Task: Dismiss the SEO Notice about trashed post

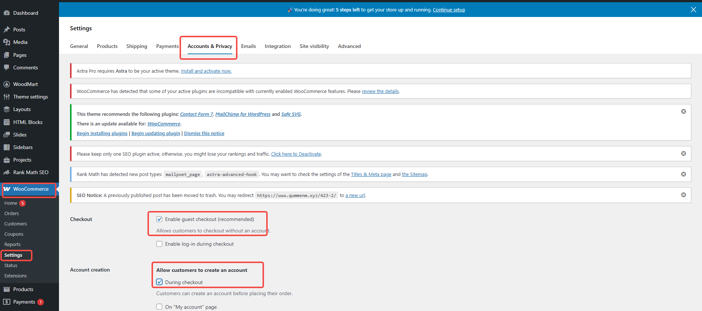Action: pos(683,195)
